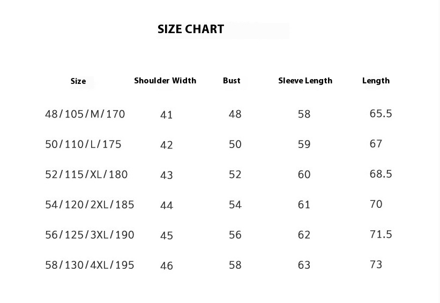Click the length value 65.5
Viewport: 440px width, 303px height.
pyautogui.click(x=381, y=114)
